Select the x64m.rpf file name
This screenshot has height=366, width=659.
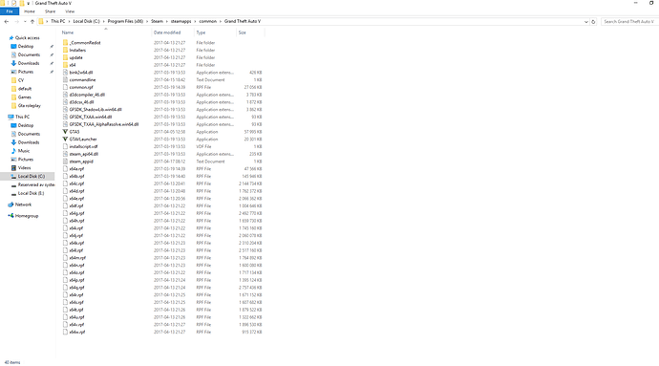77,258
